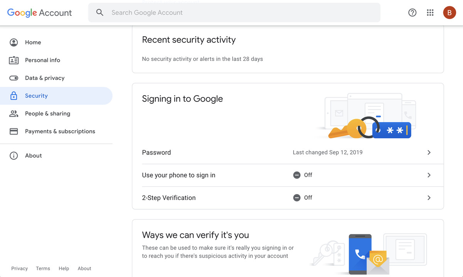Go to Payments & subscriptions section
This screenshot has width=463, height=277.
[60, 131]
